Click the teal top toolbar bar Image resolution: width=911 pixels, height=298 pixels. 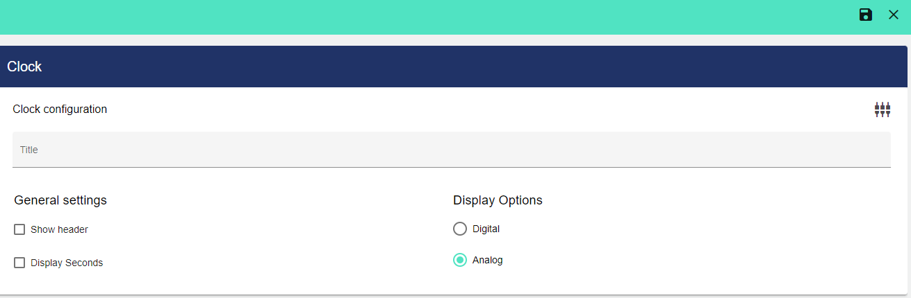[x=417, y=17]
